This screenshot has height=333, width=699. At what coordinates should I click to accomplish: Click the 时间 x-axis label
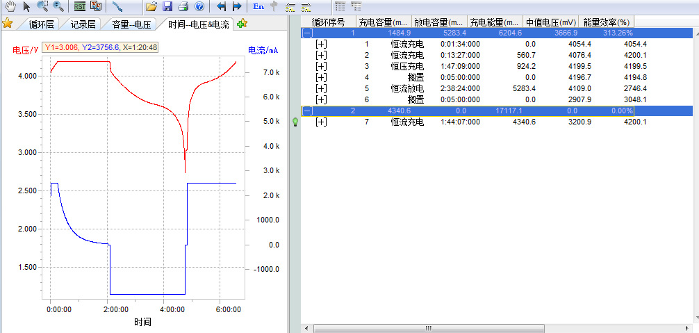[x=142, y=322]
